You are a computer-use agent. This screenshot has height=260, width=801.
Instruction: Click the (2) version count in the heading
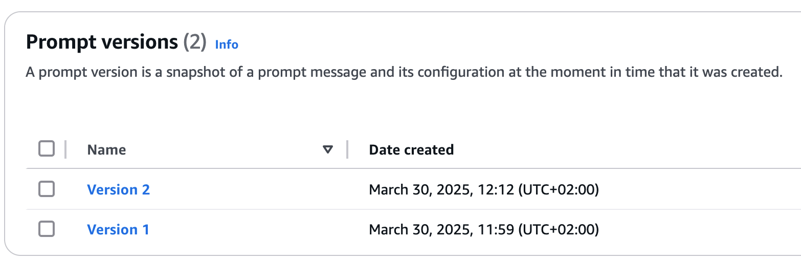point(194,42)
